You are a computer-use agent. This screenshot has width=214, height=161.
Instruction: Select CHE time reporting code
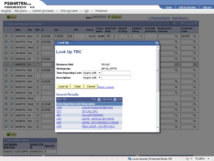(x=59, y=107)
